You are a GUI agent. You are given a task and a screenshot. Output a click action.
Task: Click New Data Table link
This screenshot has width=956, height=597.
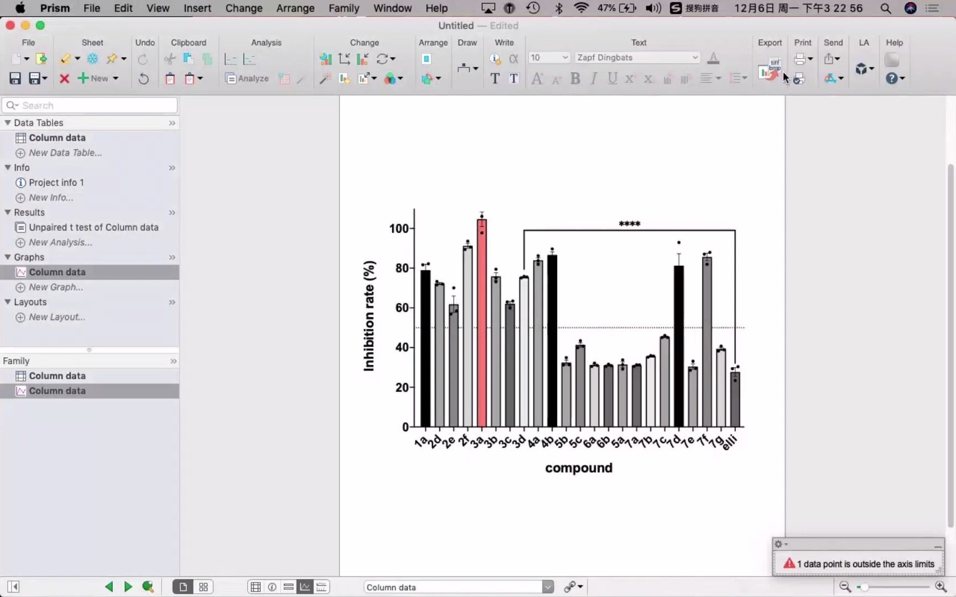tap(65, 153)
